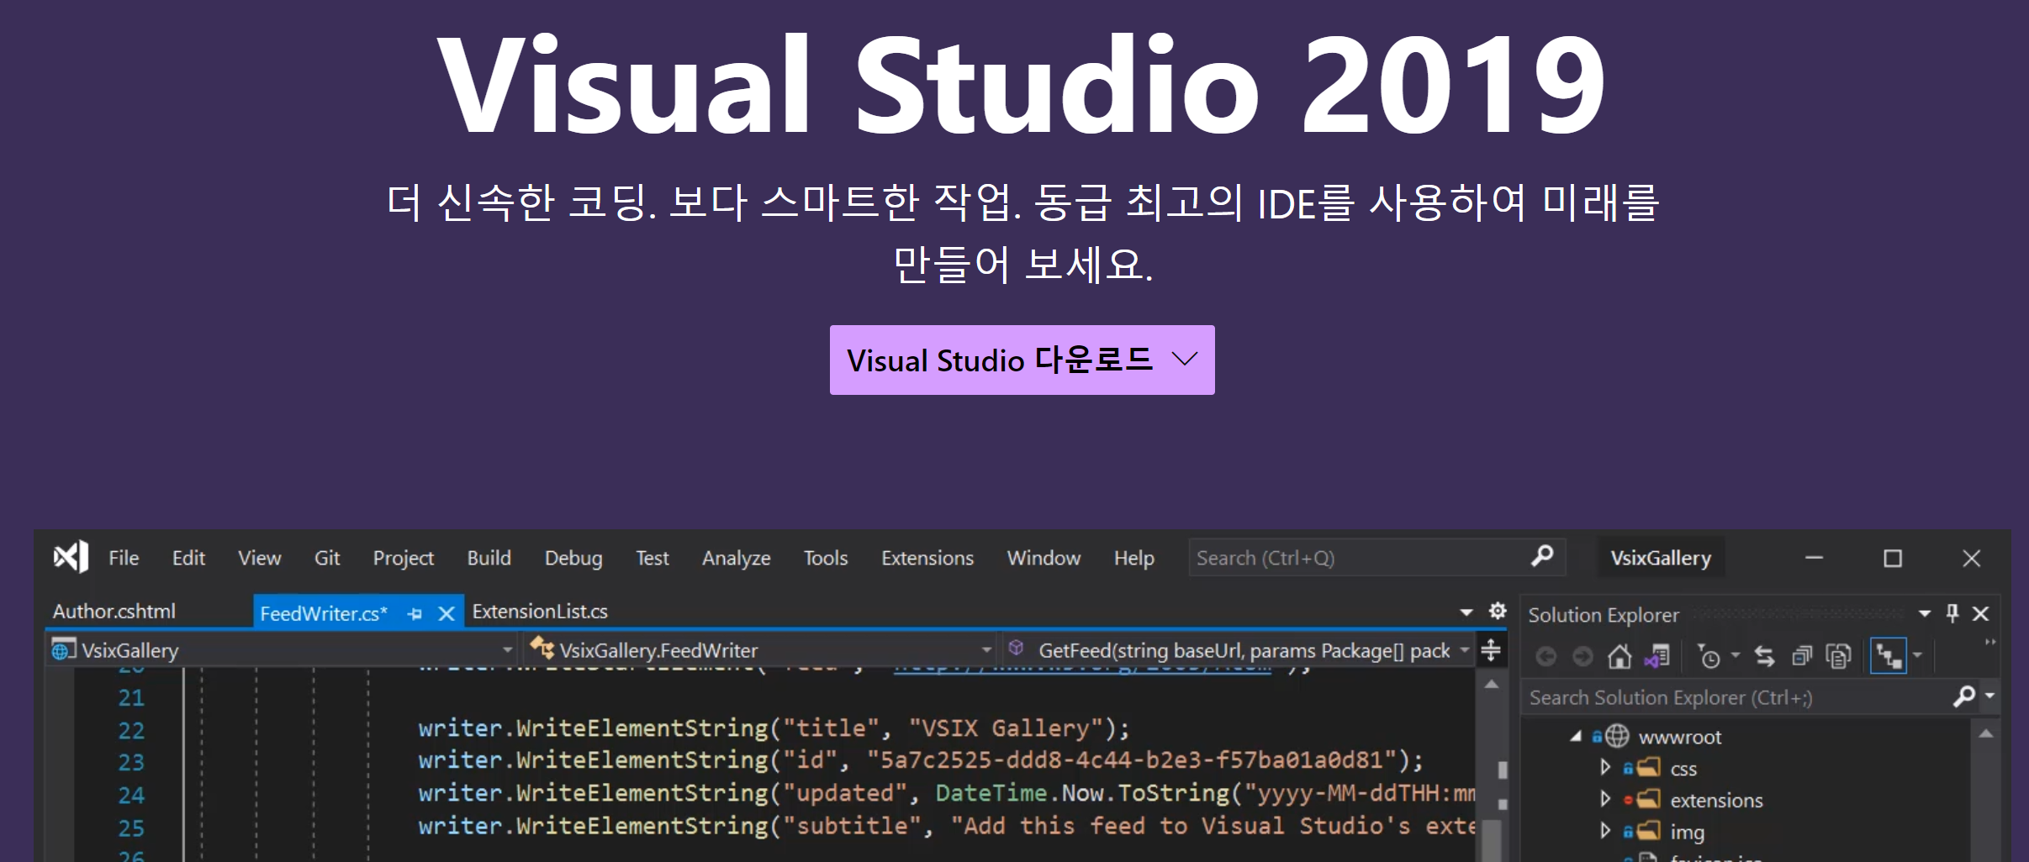Open the VsixGallery.FeedWriter type combo box
Screen dimensions: 2029x862
(762, 649)
